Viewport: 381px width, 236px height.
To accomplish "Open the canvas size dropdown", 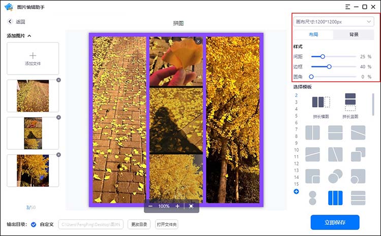I will (334, 22).
